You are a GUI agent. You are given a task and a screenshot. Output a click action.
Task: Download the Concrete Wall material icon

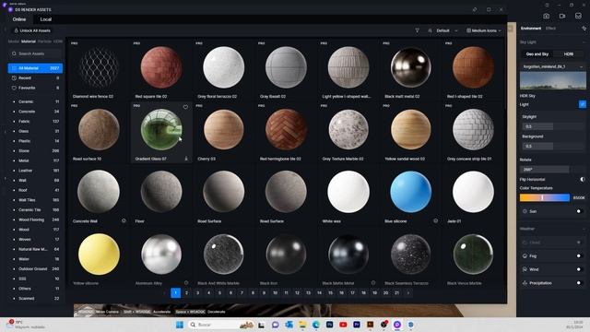point(124,221)
